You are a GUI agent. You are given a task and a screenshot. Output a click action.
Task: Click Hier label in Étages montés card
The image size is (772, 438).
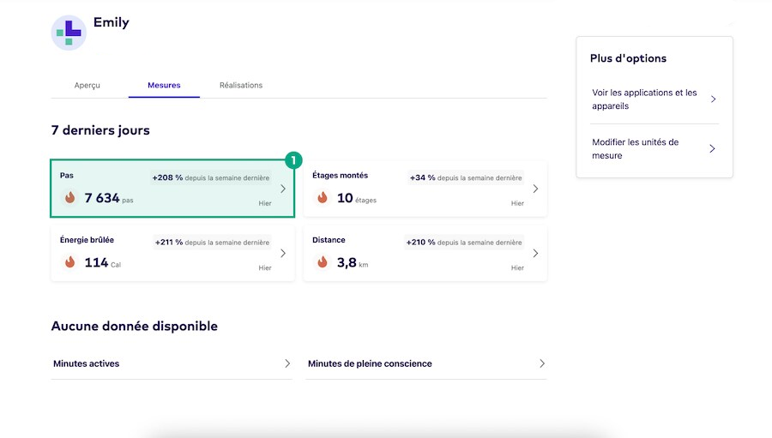[517, 203]
